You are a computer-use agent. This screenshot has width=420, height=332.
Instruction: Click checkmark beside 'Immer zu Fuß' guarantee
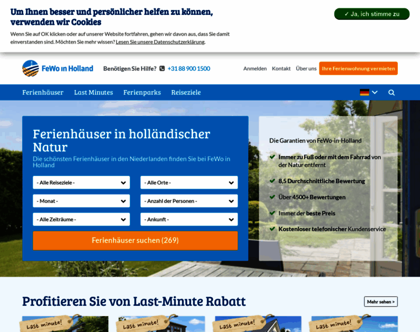click(x=272, y=157)
